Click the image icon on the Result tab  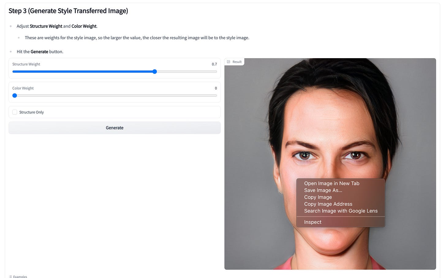point(228,62)
